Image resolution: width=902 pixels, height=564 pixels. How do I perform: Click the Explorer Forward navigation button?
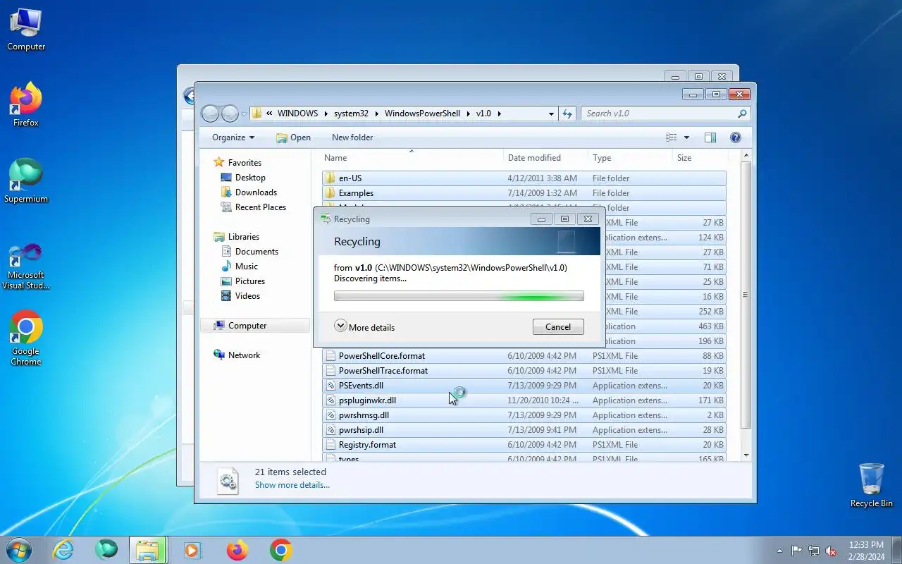click(x=230, y=114)
